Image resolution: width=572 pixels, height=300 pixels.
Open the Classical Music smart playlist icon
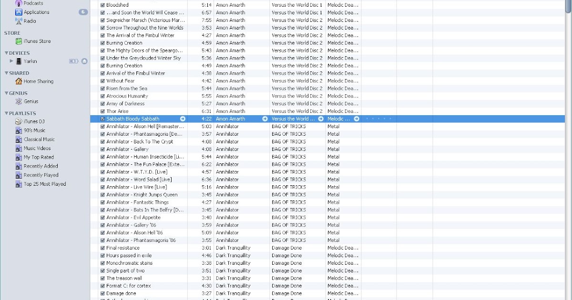[x=19, y=140]
